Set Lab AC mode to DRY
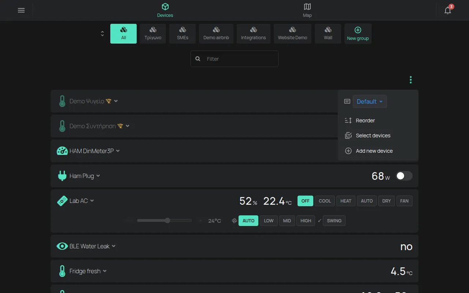The height and width of the screenshot is (293, 469). click(x=387, y=201)
